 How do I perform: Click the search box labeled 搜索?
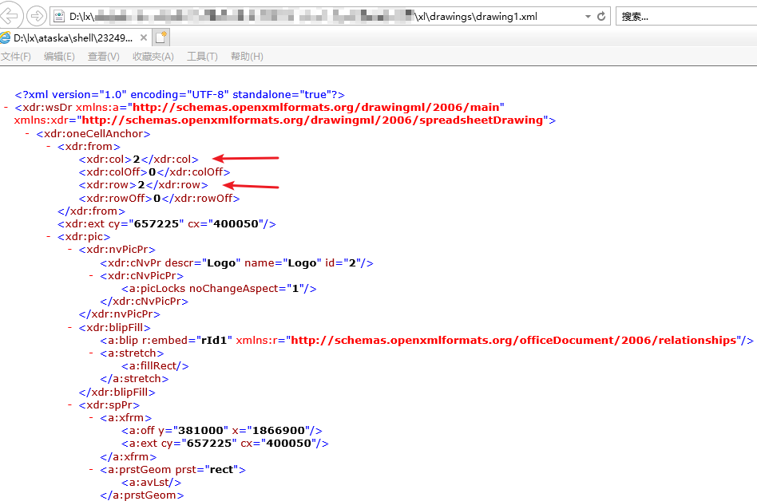[686, 17]
